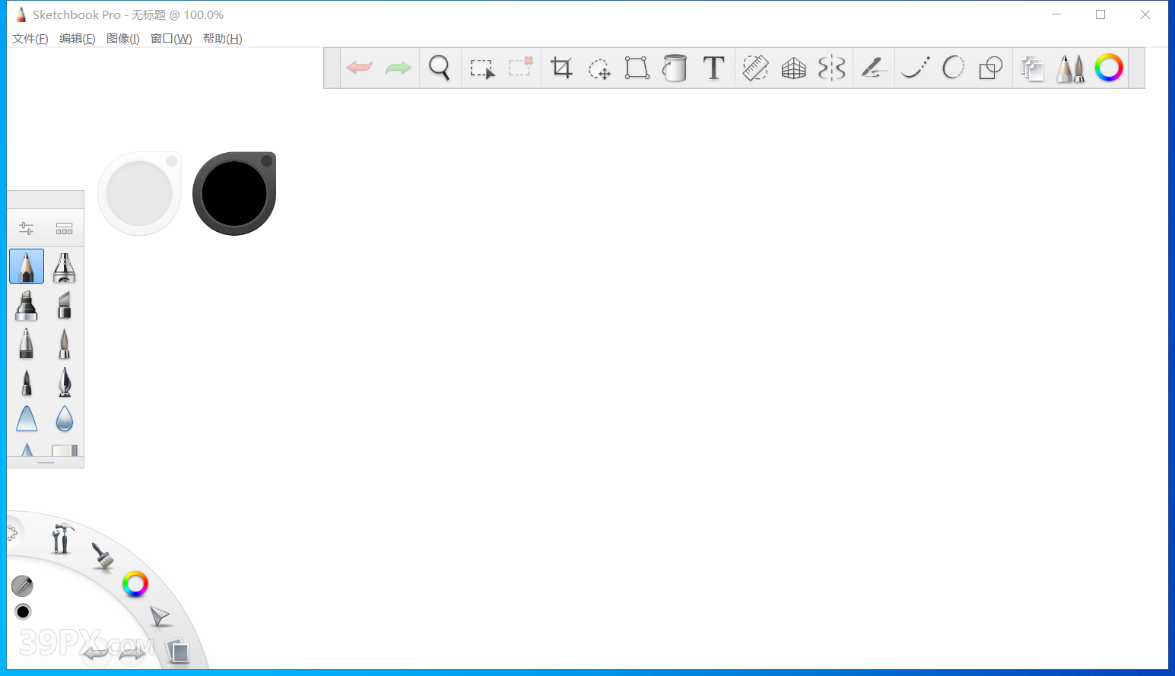Select the Text tool
Image resolution: width=1175 pixels, height=676 pixels.
tap(713, 68)
